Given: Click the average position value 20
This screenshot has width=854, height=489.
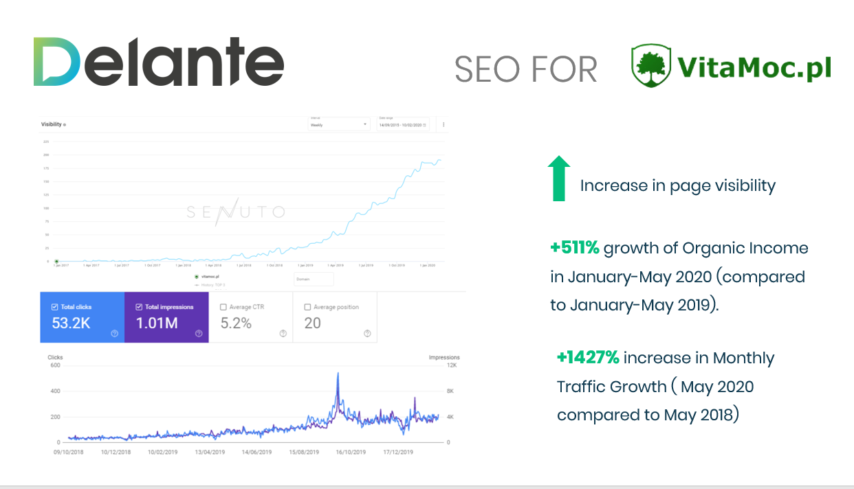Looking at the screenshot, I should [312, 323].
